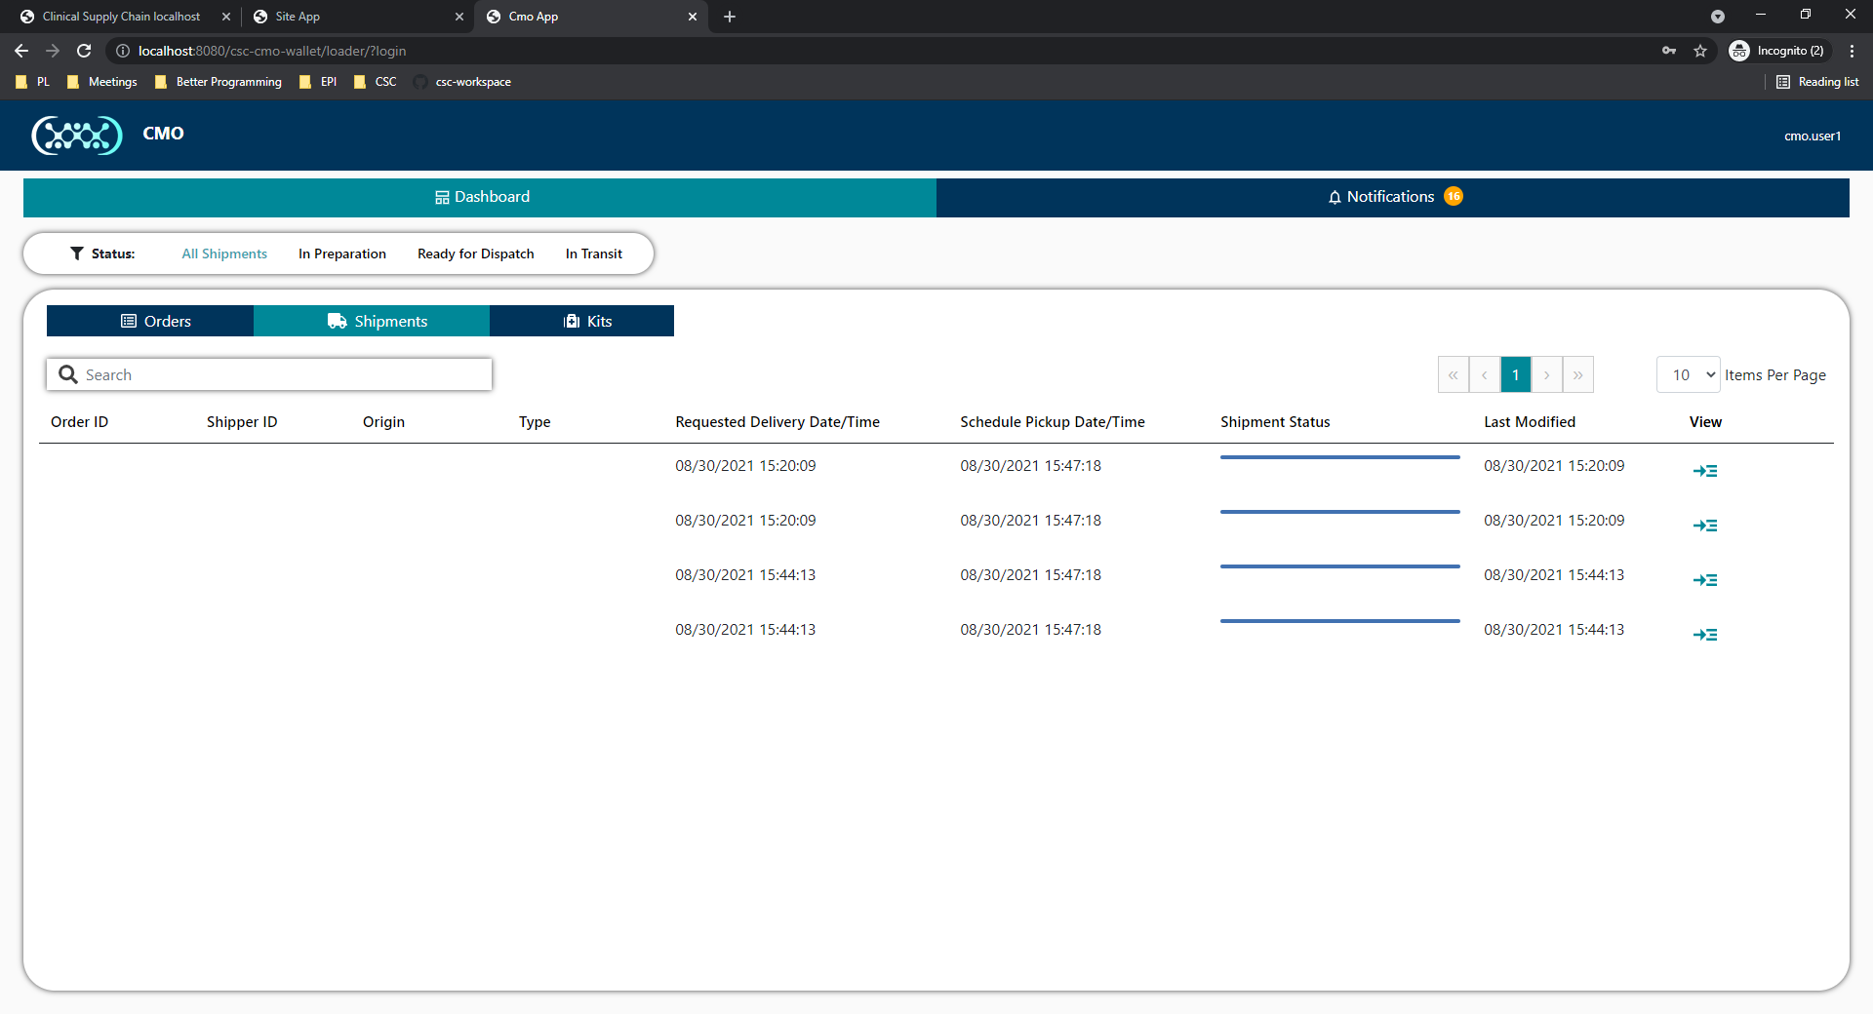Click the search magnifier icon

pyautogui.click(x=66, y=373)
